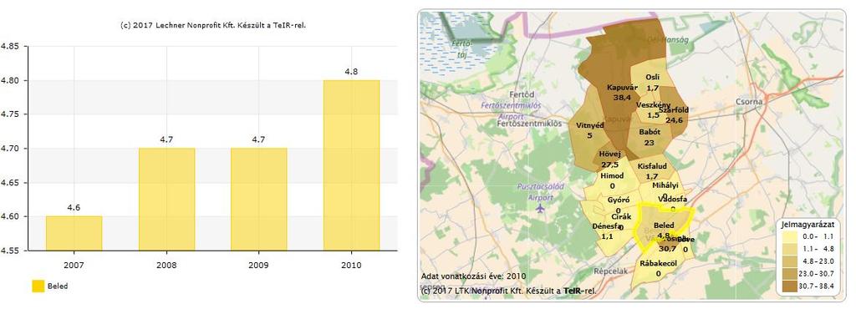
Task: Click the 4.60 y-axis label
Action: (x=10, y=216)
